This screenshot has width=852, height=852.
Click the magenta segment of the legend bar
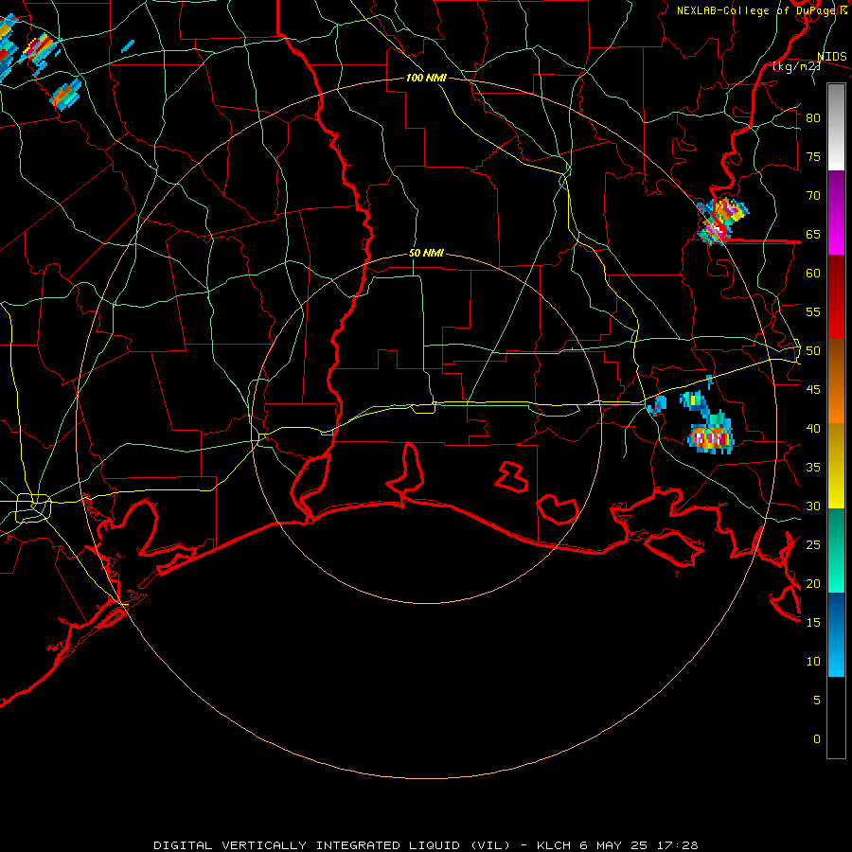pos(836,213)
